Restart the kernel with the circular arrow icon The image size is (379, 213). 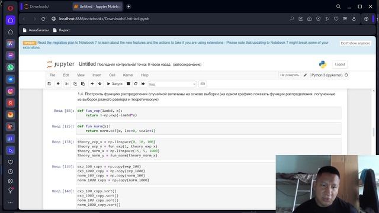[136, 84]
